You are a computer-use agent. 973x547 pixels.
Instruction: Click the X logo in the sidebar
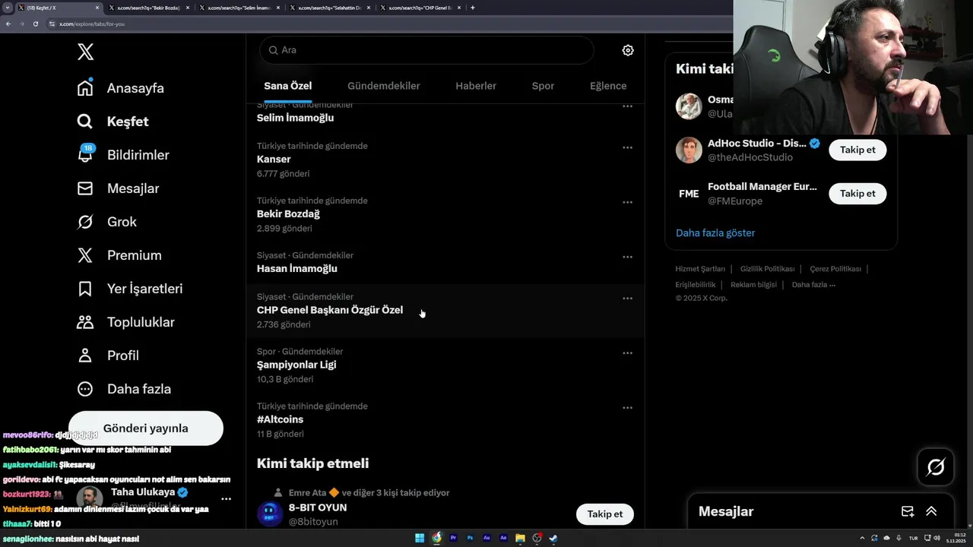(x=86, y=52)
